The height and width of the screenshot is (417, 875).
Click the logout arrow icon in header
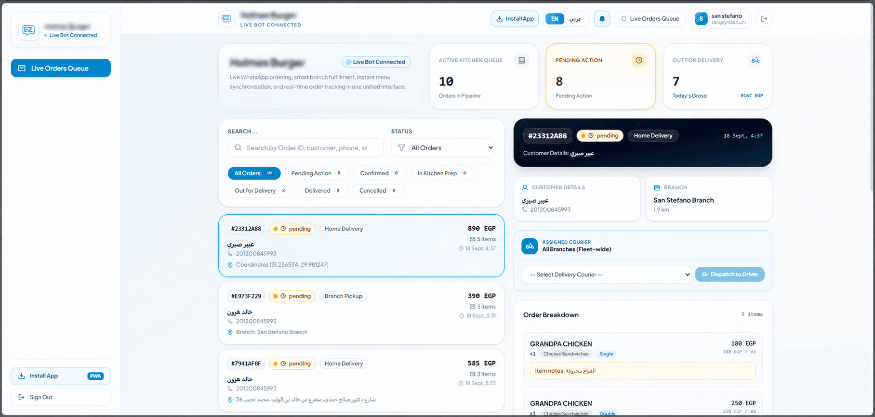[x=764, y=19]
